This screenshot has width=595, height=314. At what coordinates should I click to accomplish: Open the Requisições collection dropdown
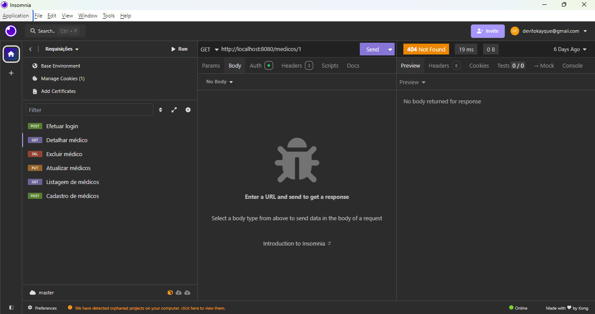click(x=62, y=49)
